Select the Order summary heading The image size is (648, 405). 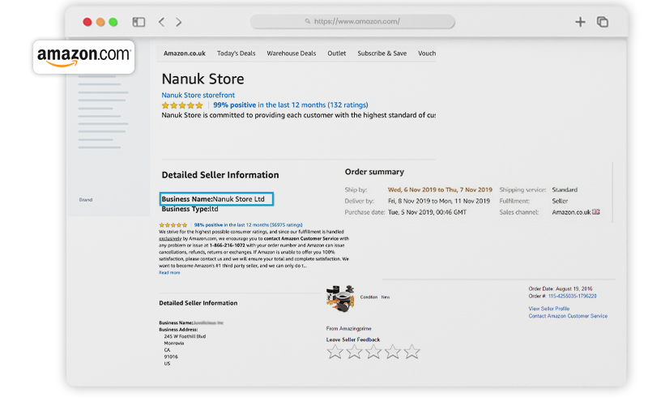tap(374, 172)
